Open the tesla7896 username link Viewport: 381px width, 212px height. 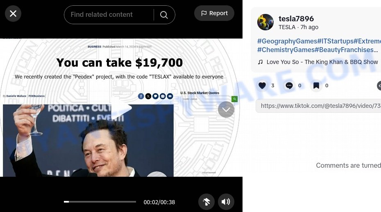click(x=296, y=18)
